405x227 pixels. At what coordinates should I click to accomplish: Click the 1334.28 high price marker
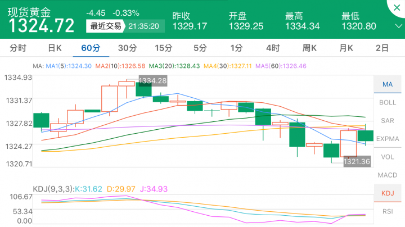152,81
